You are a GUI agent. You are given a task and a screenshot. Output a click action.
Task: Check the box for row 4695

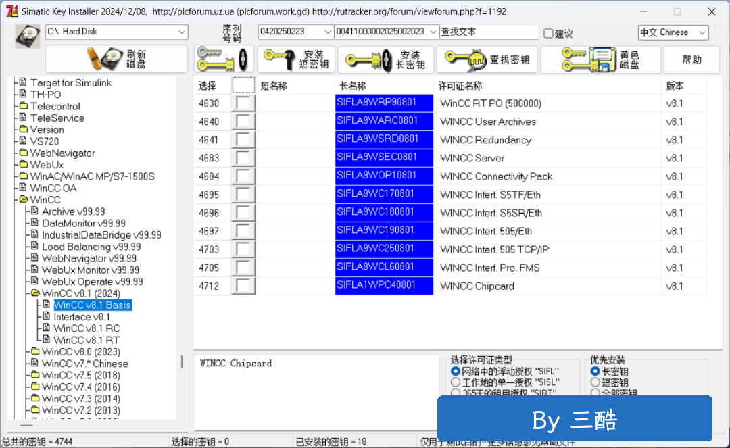click(x=243, y=195)
